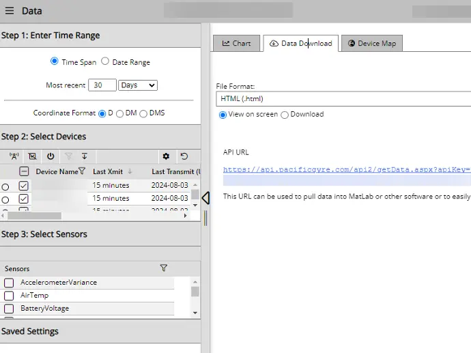
Task: Click the antenna icon in the devices toolbar
Action: (x=14, y=156)
